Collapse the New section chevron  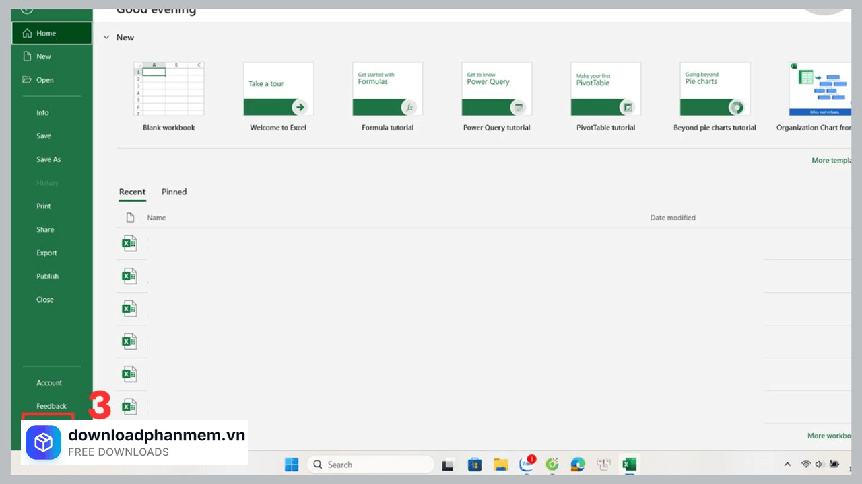tap(106, 38)
